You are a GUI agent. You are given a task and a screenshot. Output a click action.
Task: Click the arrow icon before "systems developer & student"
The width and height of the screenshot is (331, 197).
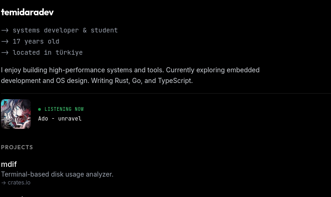click(5, 31)
